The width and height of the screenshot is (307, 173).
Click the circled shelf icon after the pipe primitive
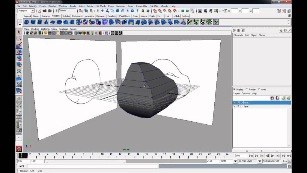(79, 22)
